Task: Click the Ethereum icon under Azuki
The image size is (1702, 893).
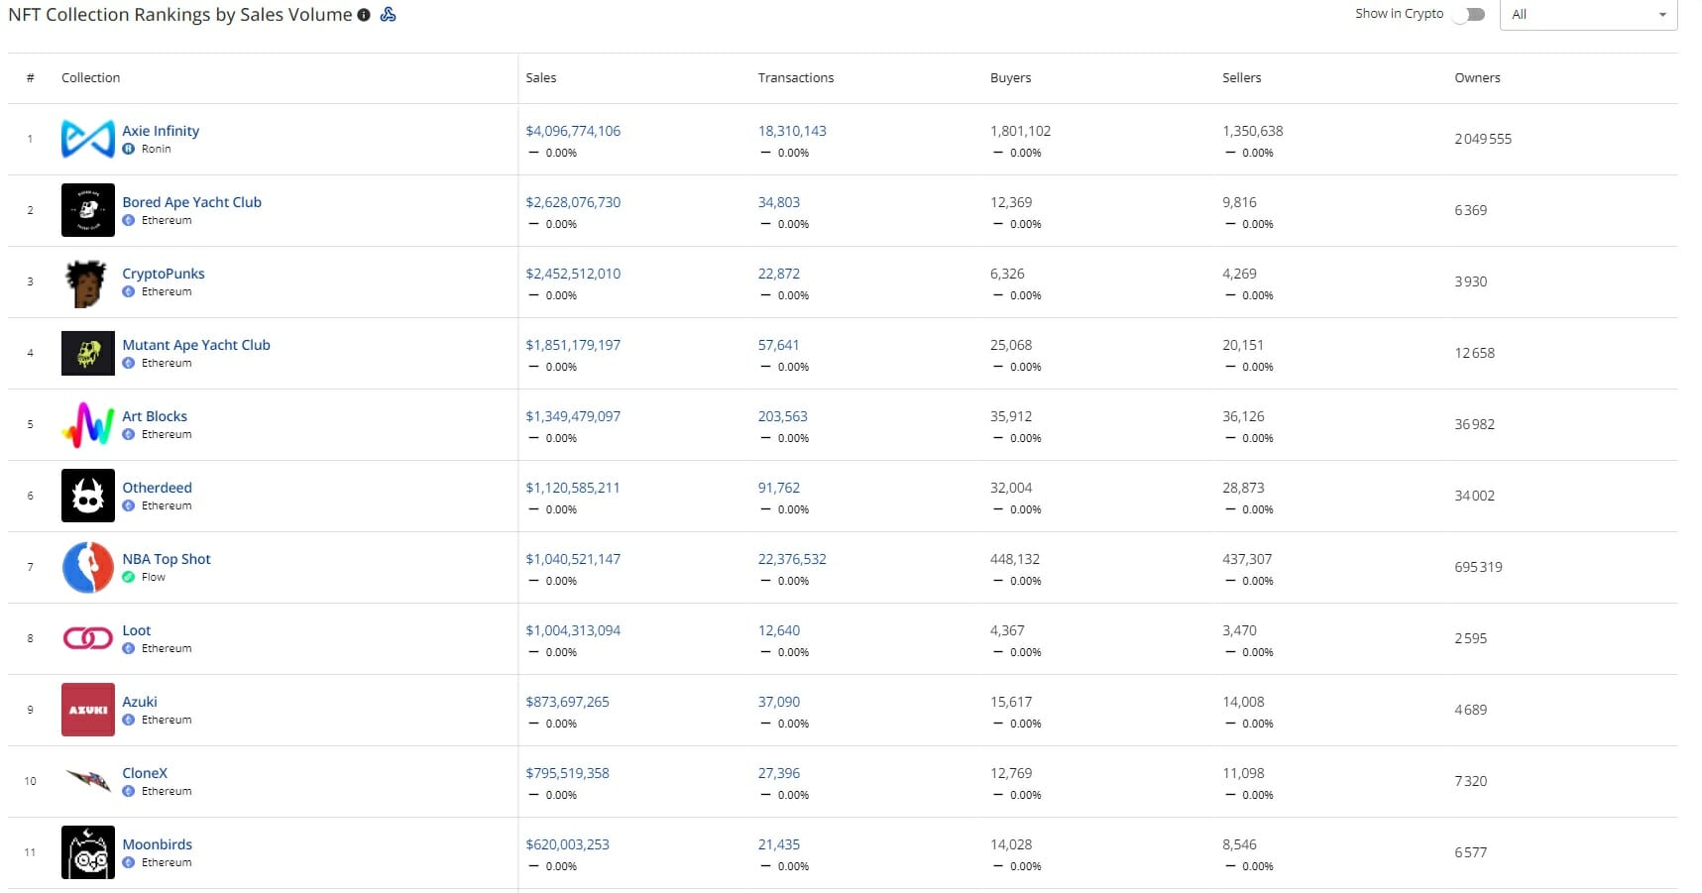Action: [x=129, y=720]
